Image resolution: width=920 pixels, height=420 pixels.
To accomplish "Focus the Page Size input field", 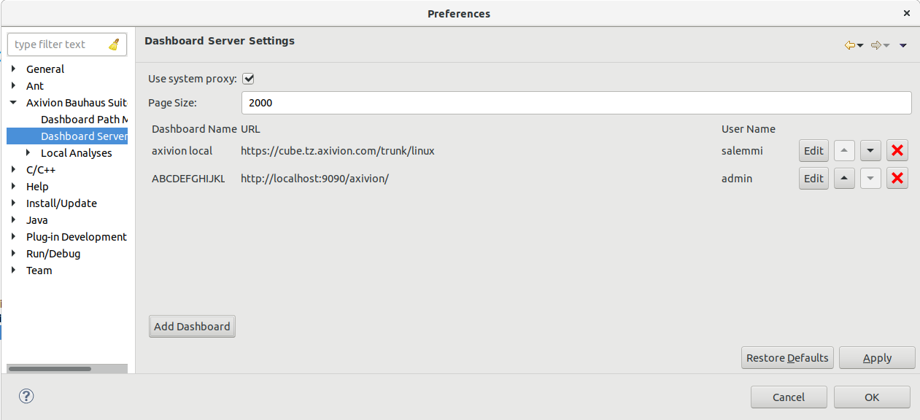I will click(x=576, y=103).
